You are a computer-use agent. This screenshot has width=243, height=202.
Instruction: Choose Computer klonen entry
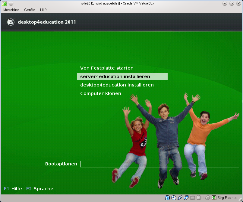point(101,93)
